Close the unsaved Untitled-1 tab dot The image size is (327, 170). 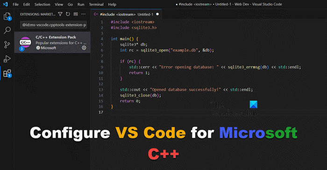click(x=157, y=14)
